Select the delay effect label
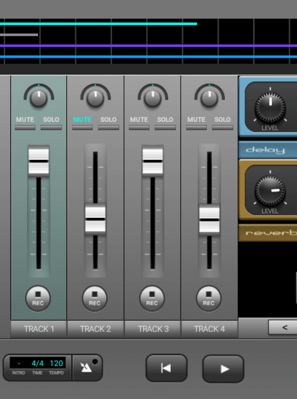The width and height of the screenshot is (297, 399). (267, 150)
